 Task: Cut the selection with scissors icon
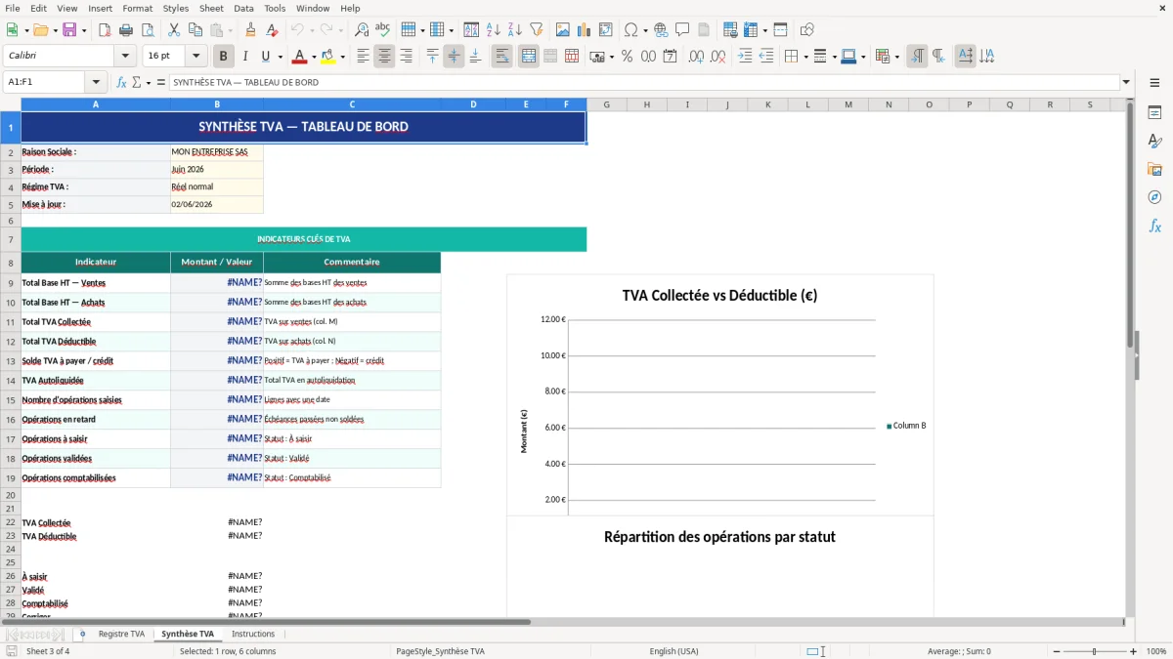[173, 30]
